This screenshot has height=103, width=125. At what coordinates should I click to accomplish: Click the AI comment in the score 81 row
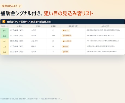(x=103, y=41)
